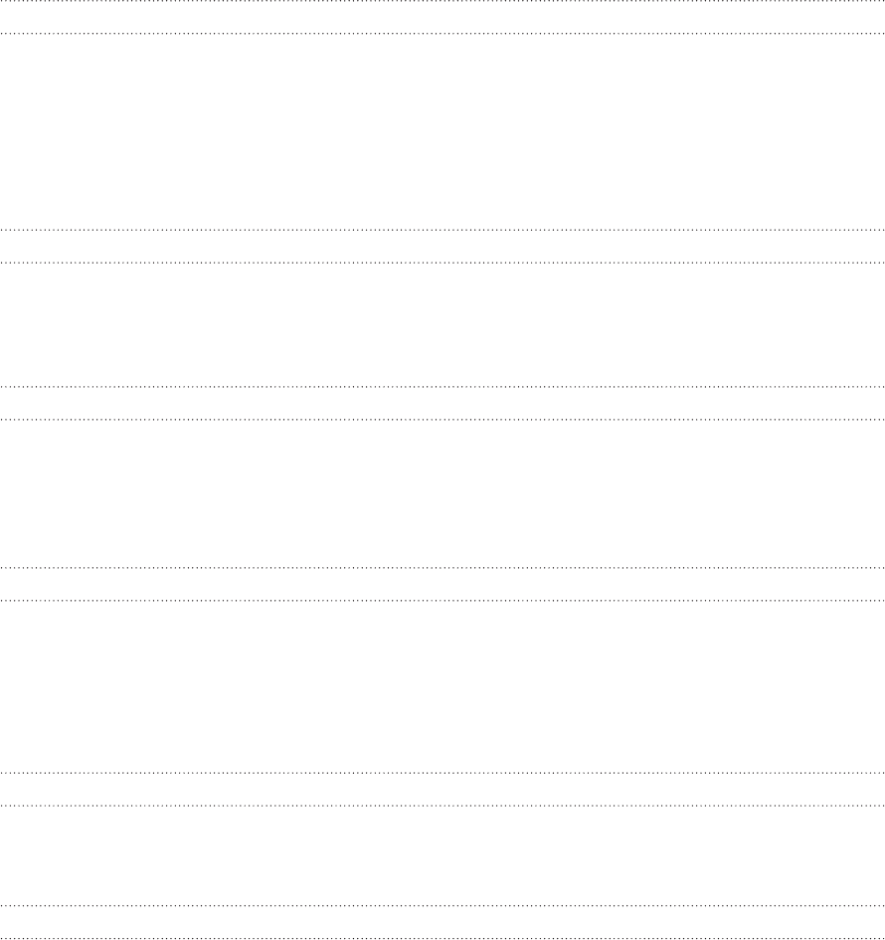The height and width of the screenshot is (940, 885).
Task: Click the bottommost dotted line
Action: (442, 938)
